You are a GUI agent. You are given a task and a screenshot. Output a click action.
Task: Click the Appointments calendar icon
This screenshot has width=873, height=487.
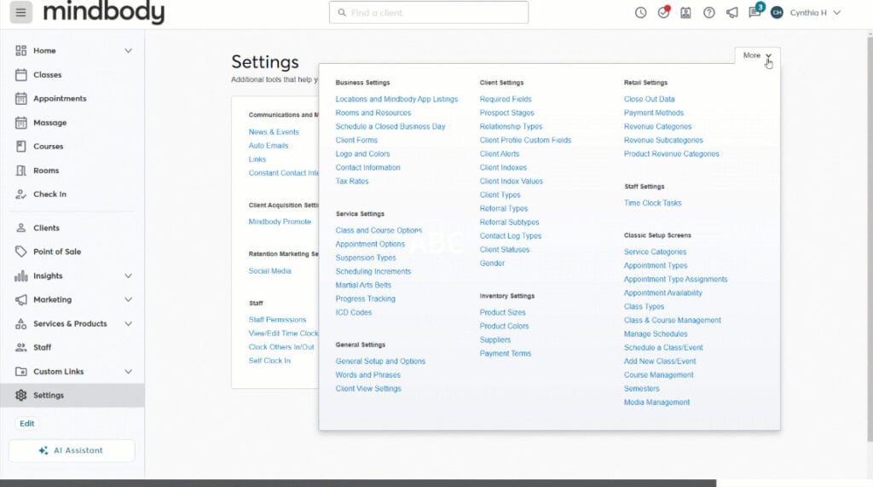(21, 99)
